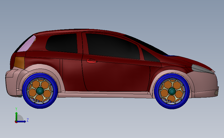
Task: Select the pink rear bumper
Action: pyautogui.click(x=12, y=83)
